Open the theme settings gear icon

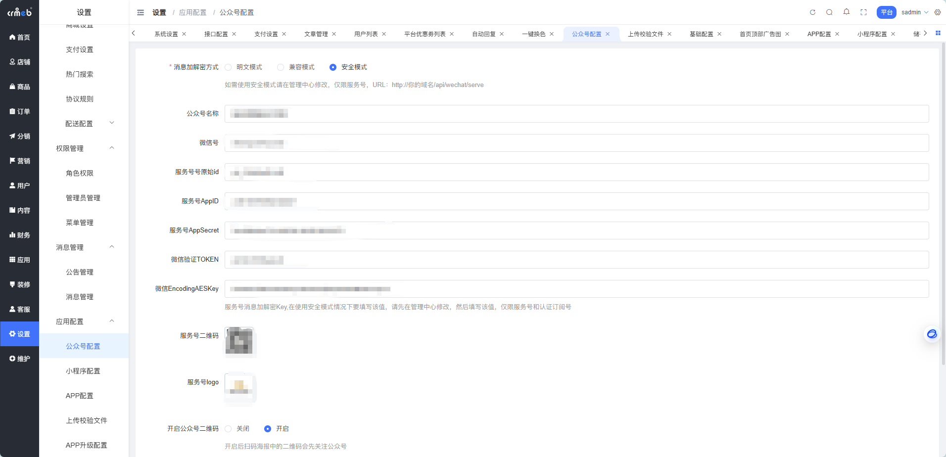coord(938,12)
